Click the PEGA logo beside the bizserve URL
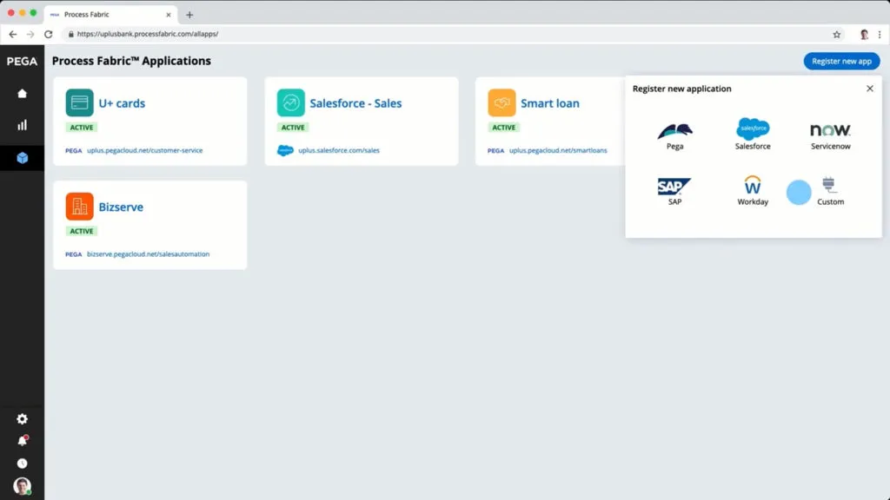The height and width of the screenshot is (500, 890). point(74,254)
